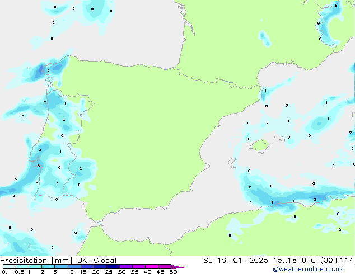Click the 20–25 mm legend color swatch

(100, 267)
